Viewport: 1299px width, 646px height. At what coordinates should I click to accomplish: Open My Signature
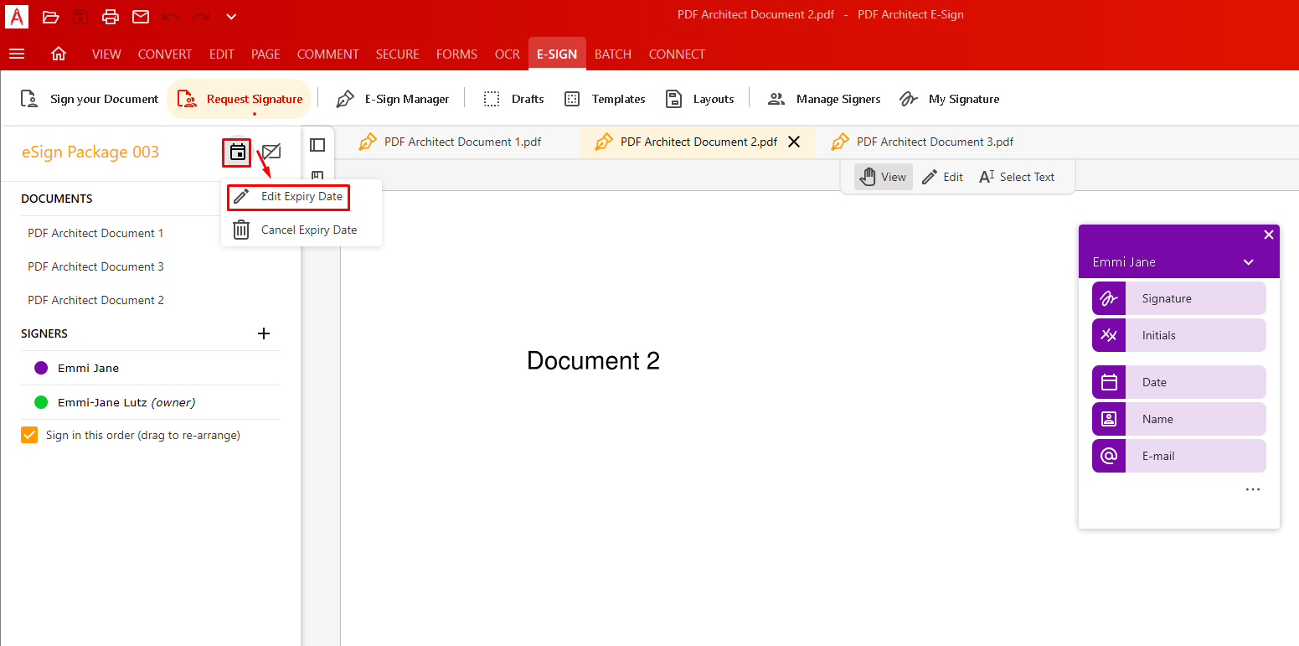click(x=949, y=99)
